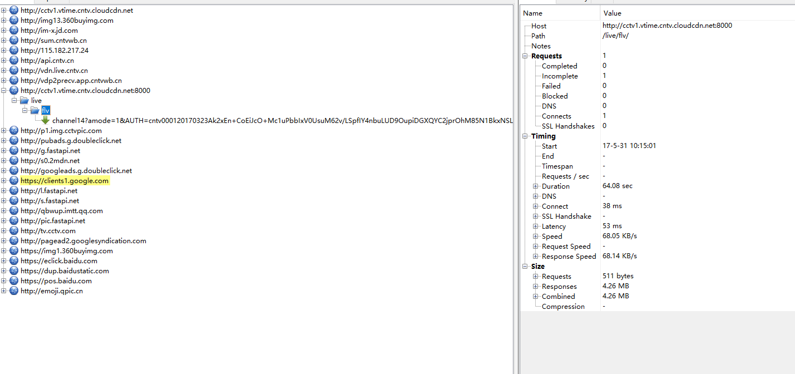The width and height of the screenshot is (795, 374).
Task: Collapse the Requests section
Action: pyautogui.click(x=525, y=56)
